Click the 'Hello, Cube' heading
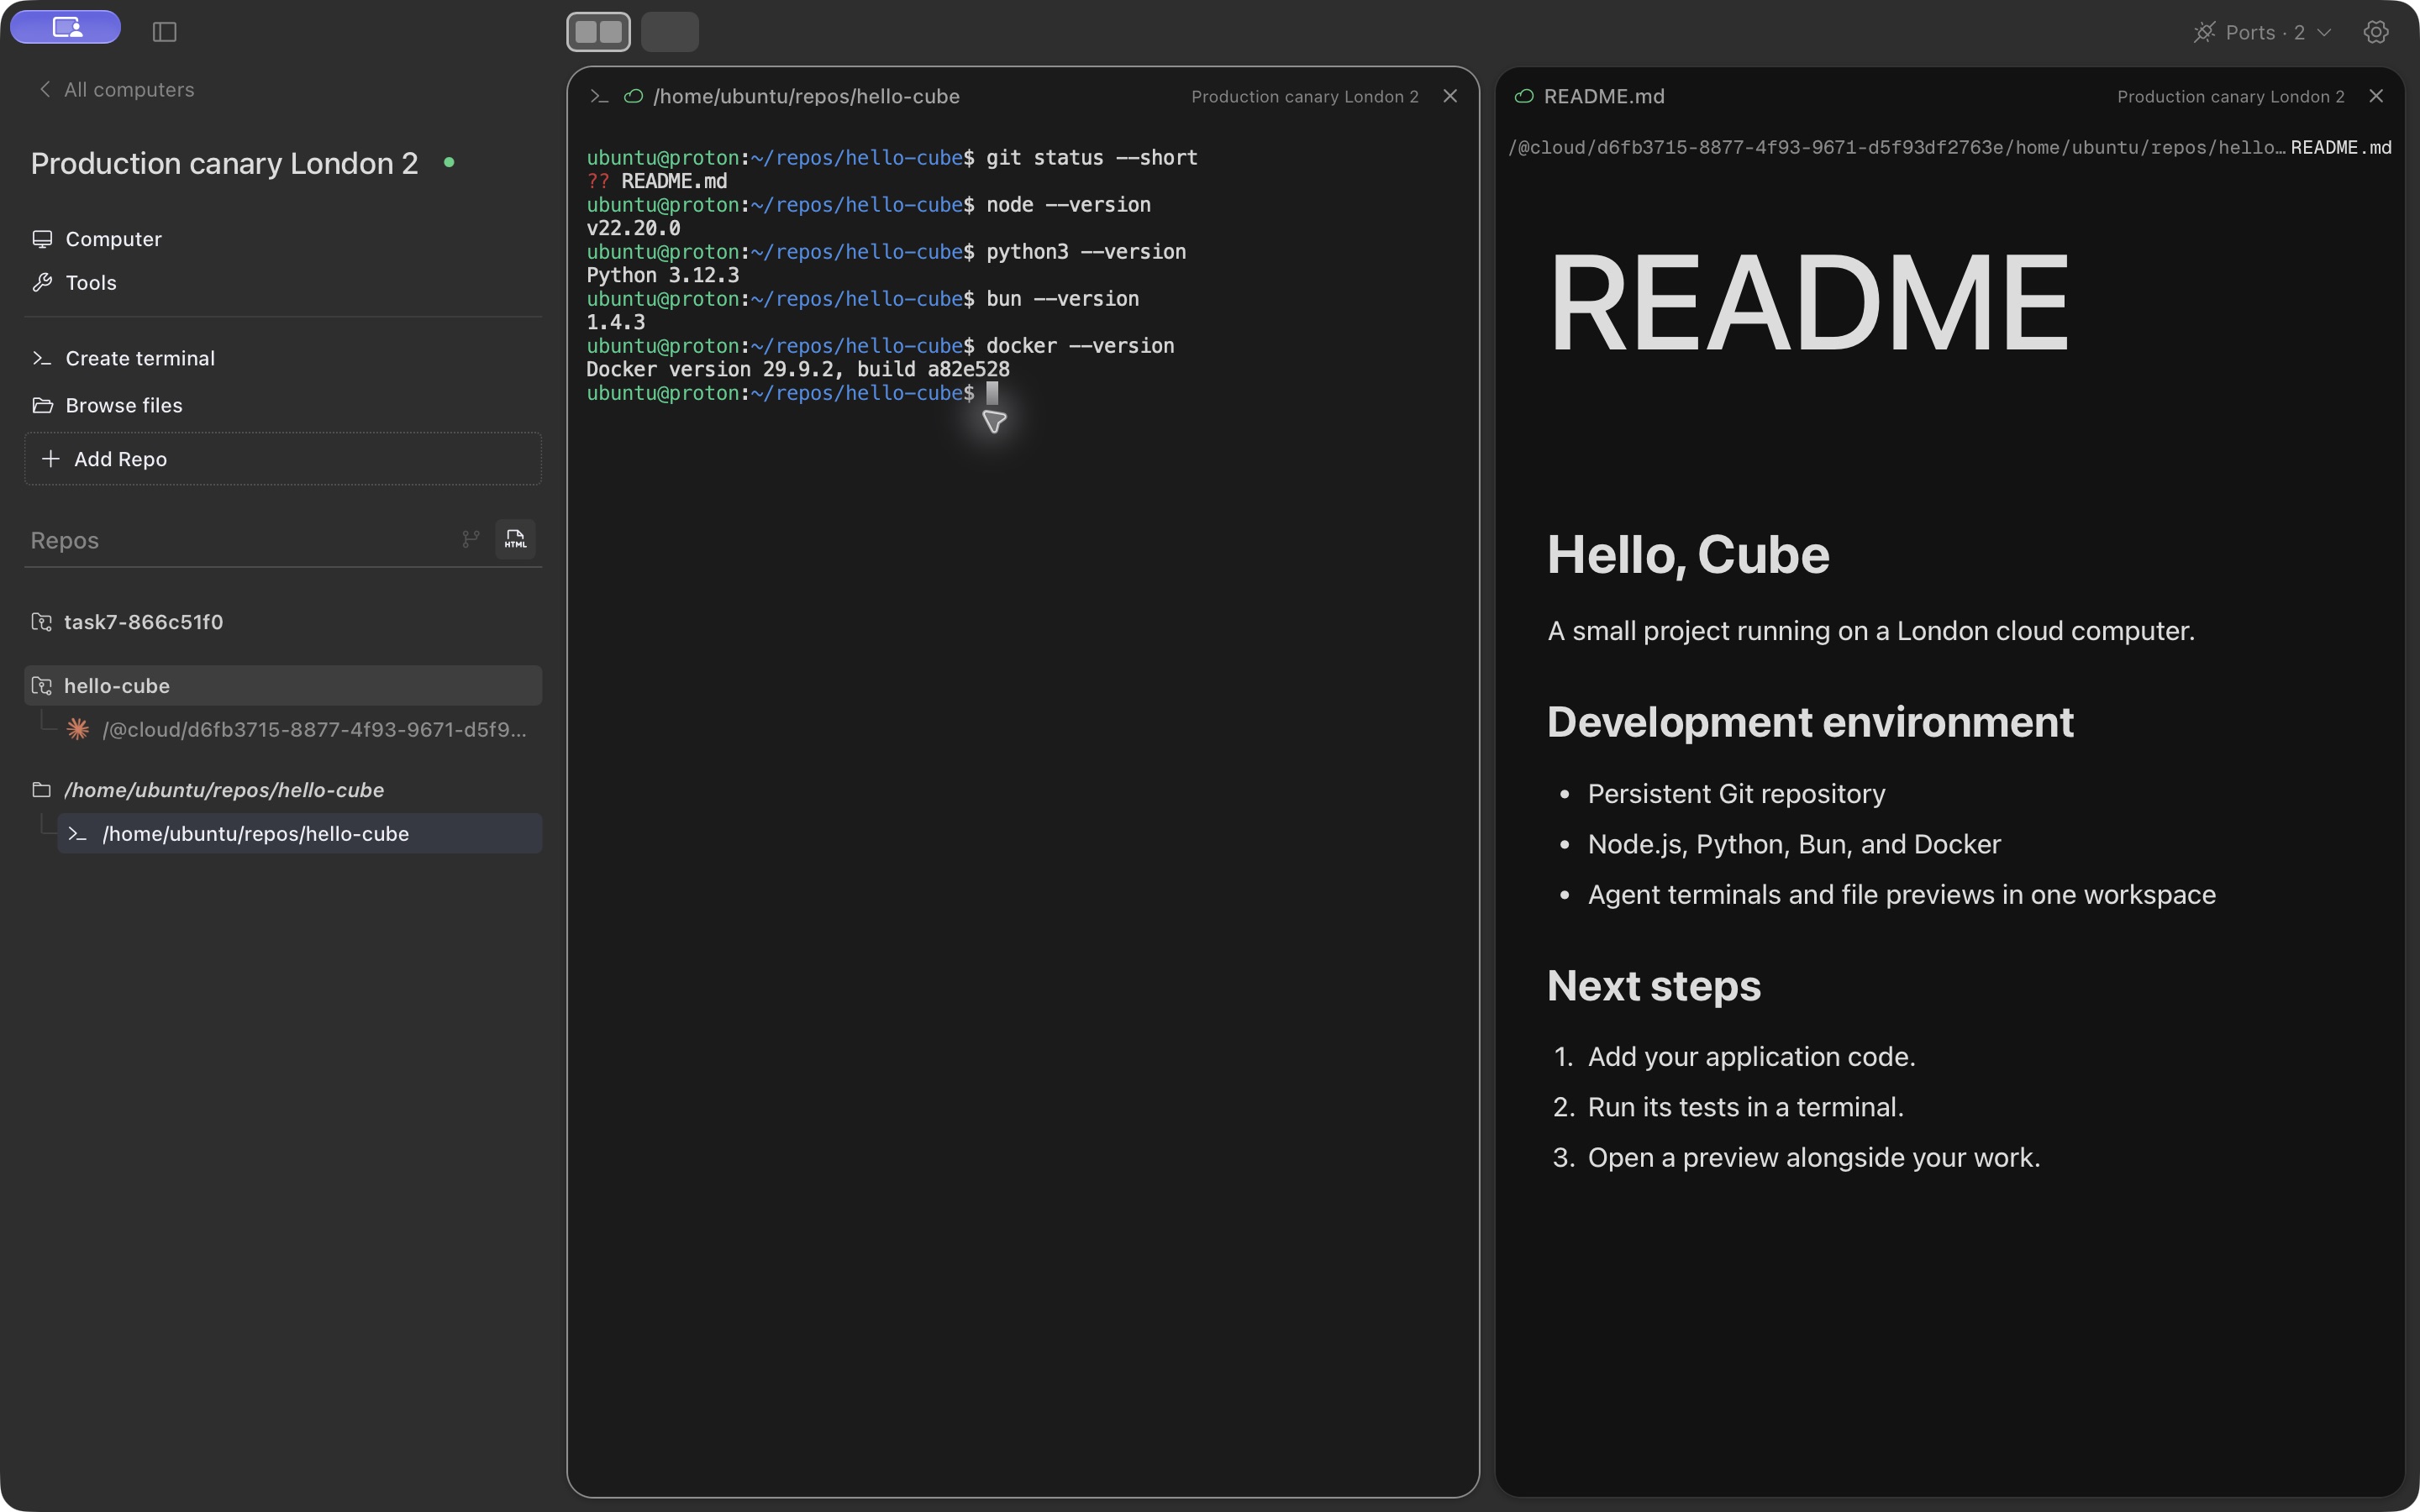This screenshot has height=1512, width=2420. (1688, 555)
